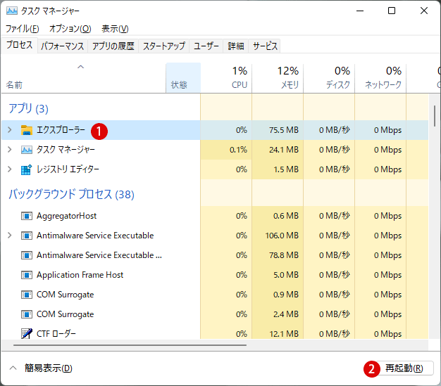Switch to the ユーザー tab
Image resolution: width=441 pixels, height=386 pixels.
(x=206, y=46)
